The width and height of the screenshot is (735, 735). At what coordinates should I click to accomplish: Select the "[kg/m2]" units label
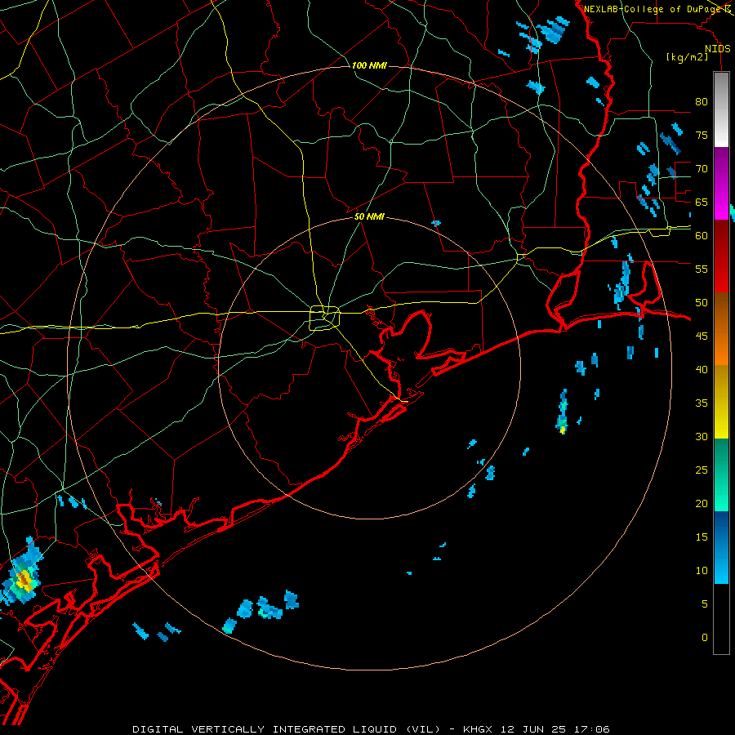tap(687, 57)
